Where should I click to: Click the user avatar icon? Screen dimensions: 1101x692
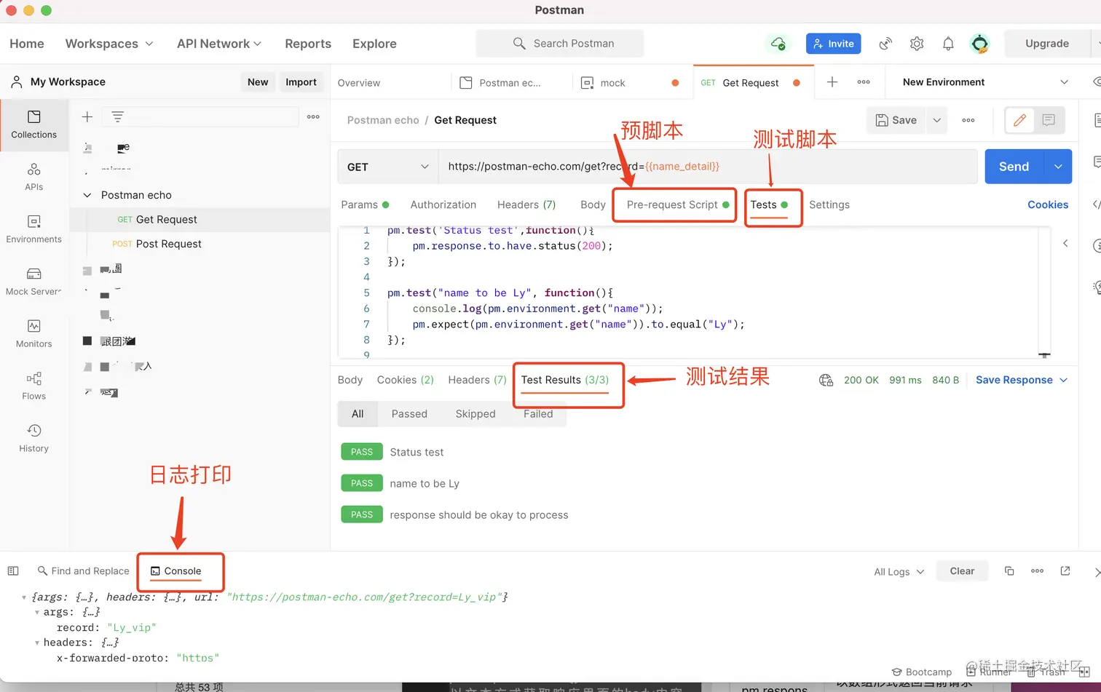pyautogui.click(x=980, y=44)
